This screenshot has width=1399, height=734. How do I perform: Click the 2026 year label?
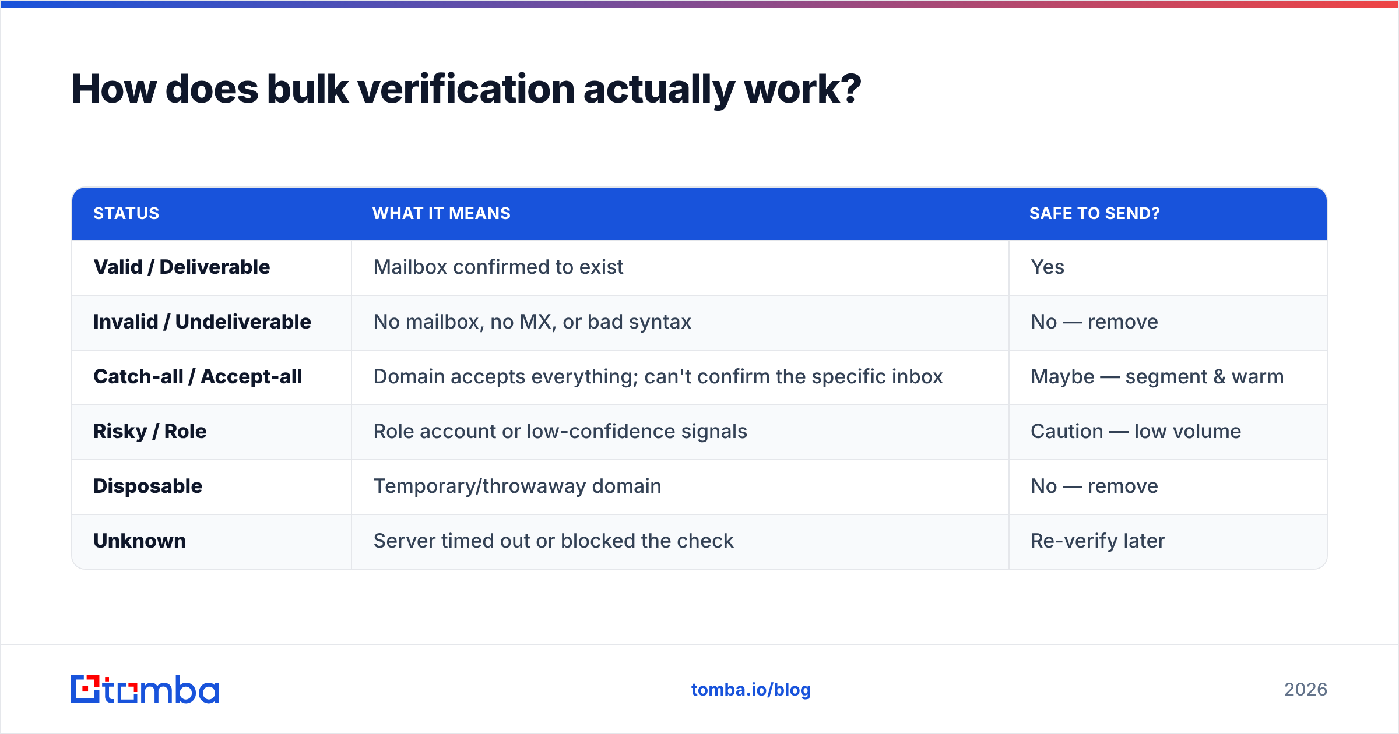tap(1306, 690)
